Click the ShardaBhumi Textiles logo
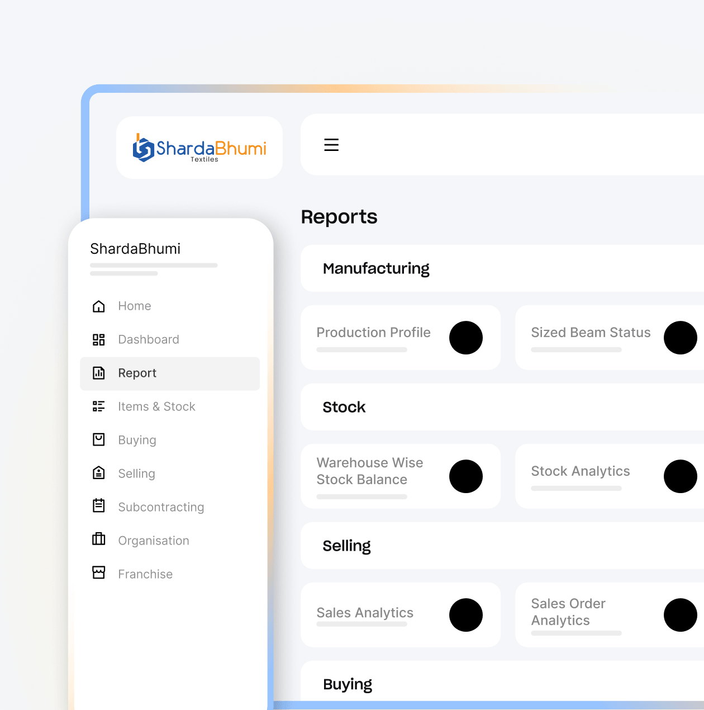704x710 pixels. point(199,148)
